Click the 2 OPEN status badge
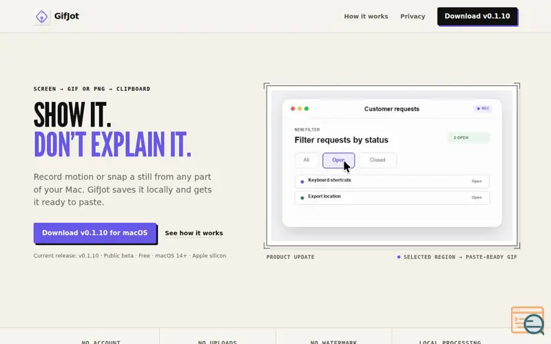The width and height of the screenshot is (551, 344). tap(468, 138)
